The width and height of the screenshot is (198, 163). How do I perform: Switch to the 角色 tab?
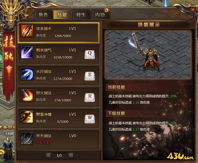tap(43, 15)
